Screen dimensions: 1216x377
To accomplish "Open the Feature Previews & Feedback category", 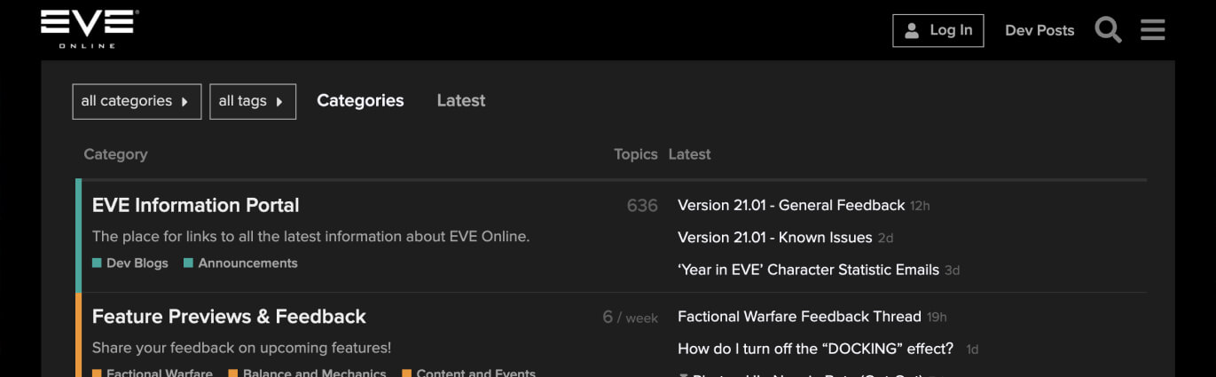I will 229,317.
